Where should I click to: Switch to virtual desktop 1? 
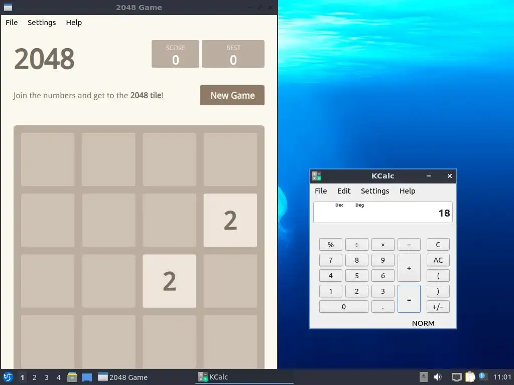tap(22, 377)
